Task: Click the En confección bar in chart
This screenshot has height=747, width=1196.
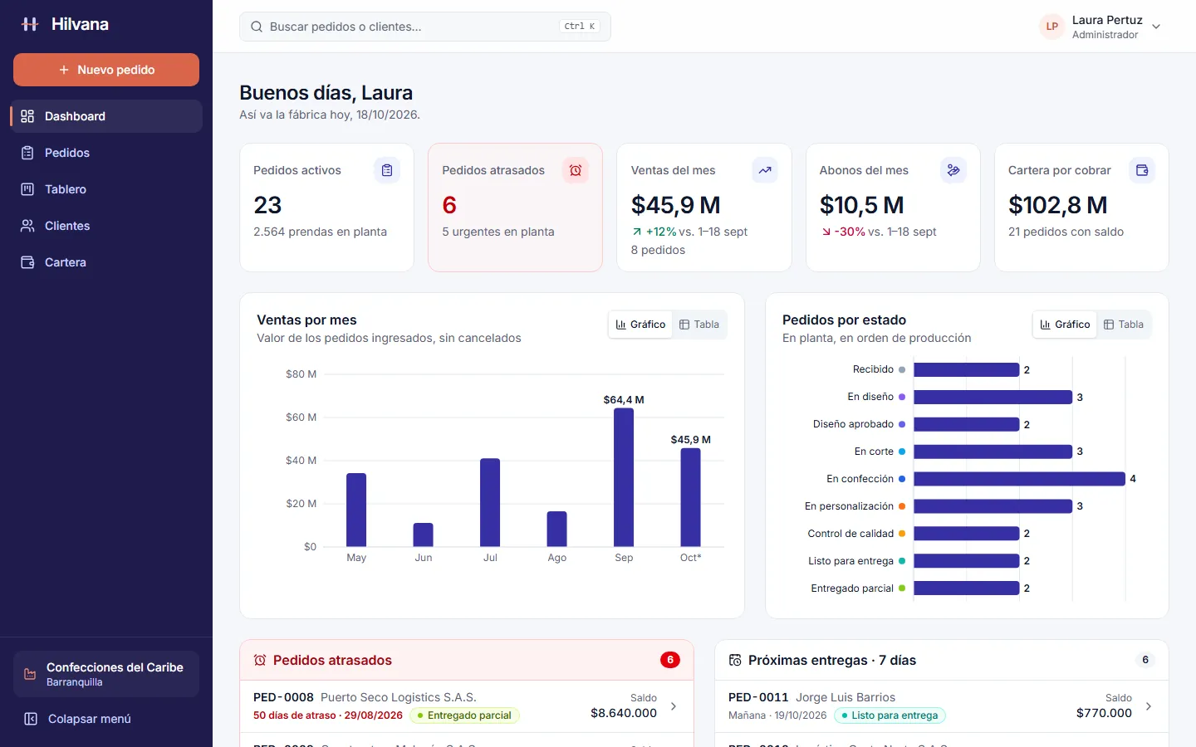Action: 1019,479
